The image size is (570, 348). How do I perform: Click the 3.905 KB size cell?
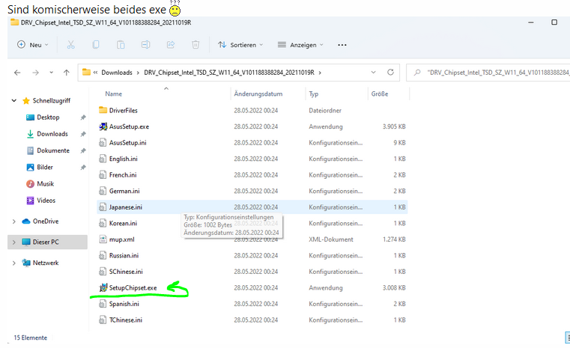coord(394,126)
